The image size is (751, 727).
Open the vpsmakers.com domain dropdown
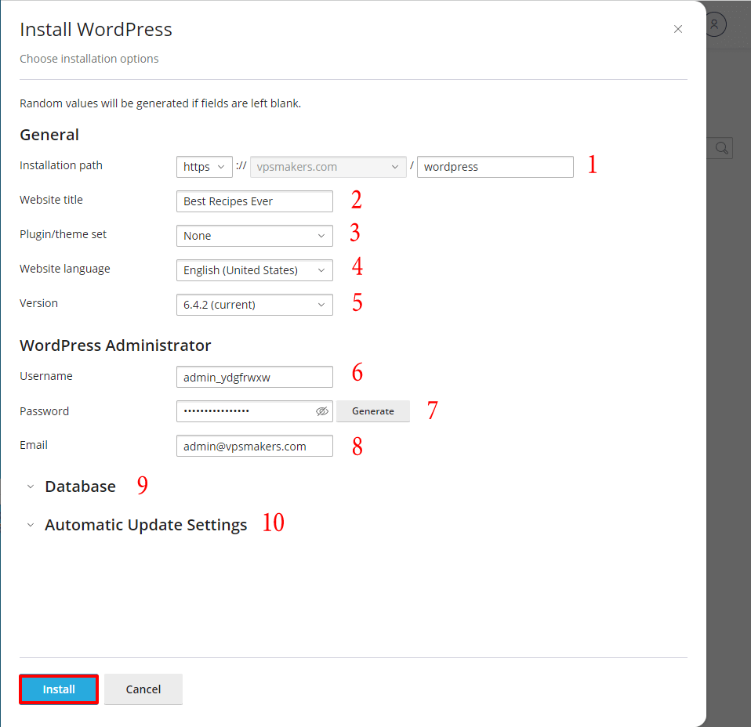[x=328, y=167]
